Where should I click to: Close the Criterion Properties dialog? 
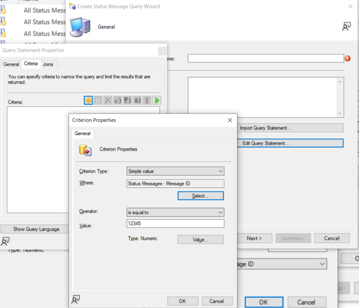pos(230,120)
